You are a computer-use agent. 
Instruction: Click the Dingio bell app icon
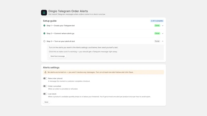tap(44, 13)
